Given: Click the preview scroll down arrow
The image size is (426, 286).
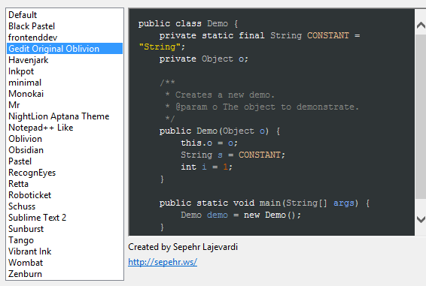Looking at the screenshot, I should (421, 219).
